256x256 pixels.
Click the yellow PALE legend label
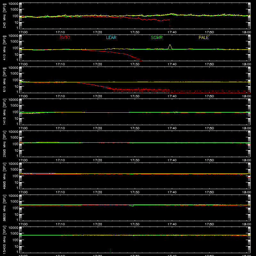tap(204, 37)
